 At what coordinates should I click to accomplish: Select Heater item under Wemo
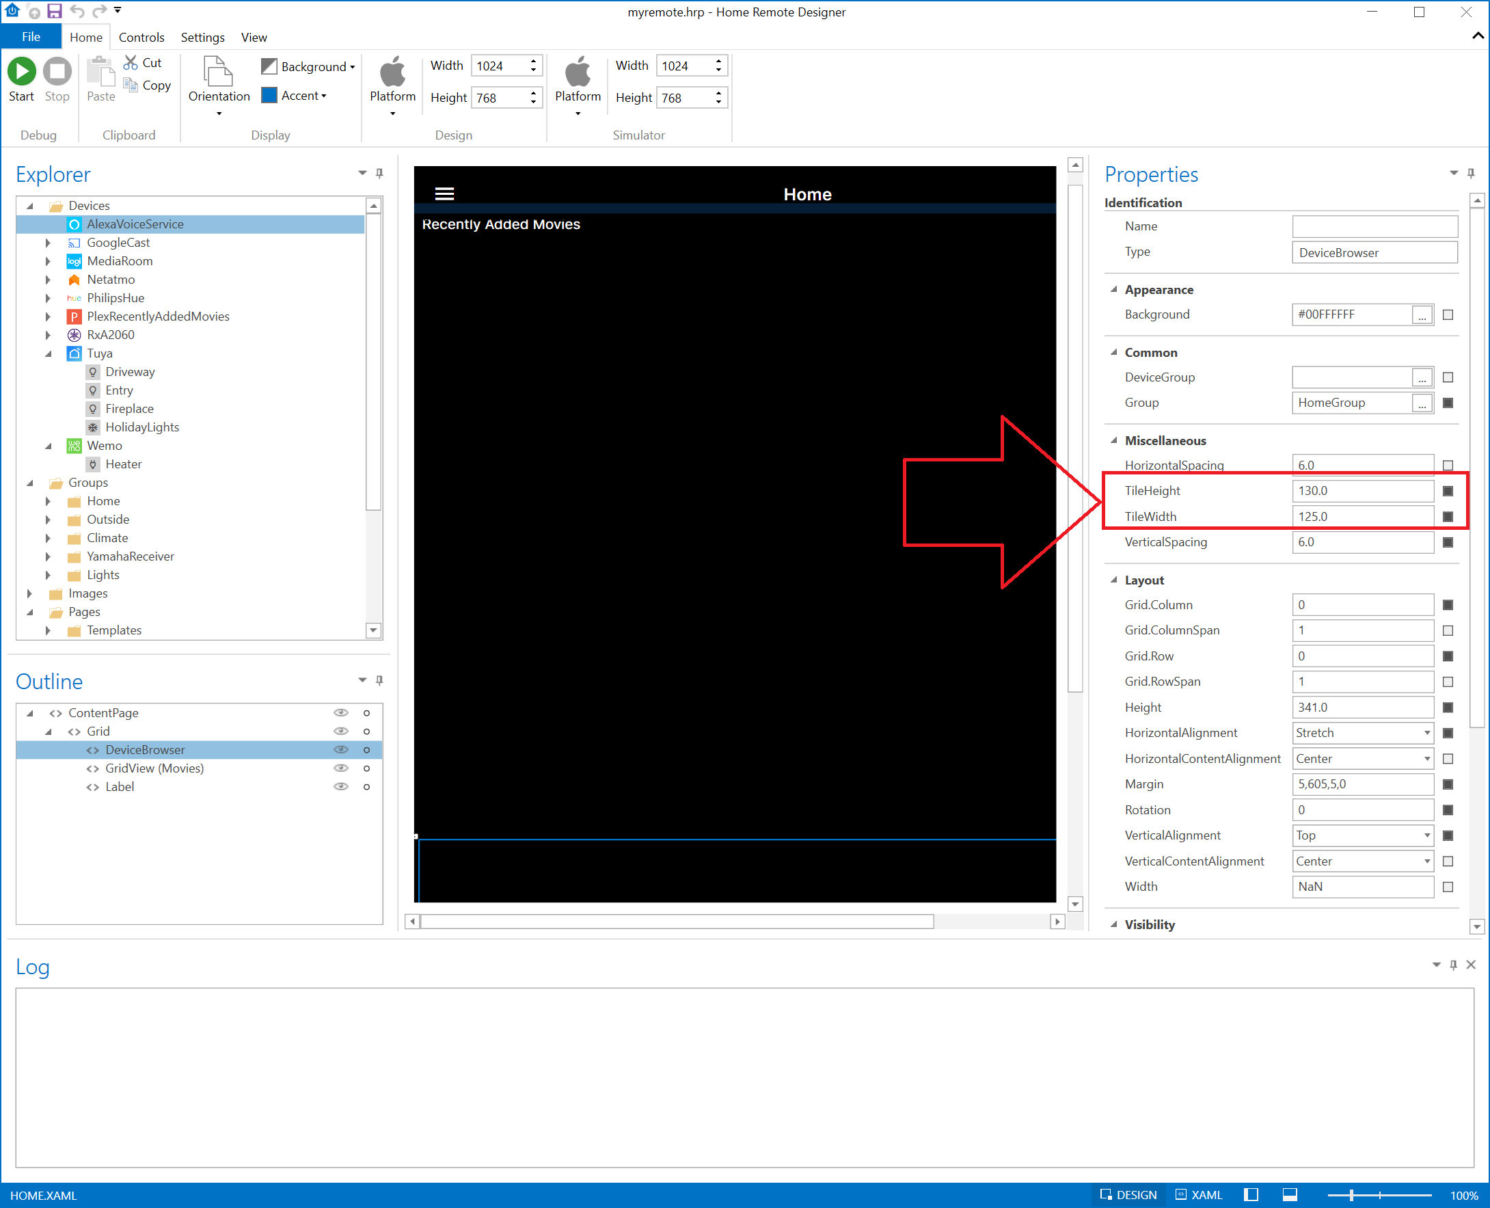(123, 464)
